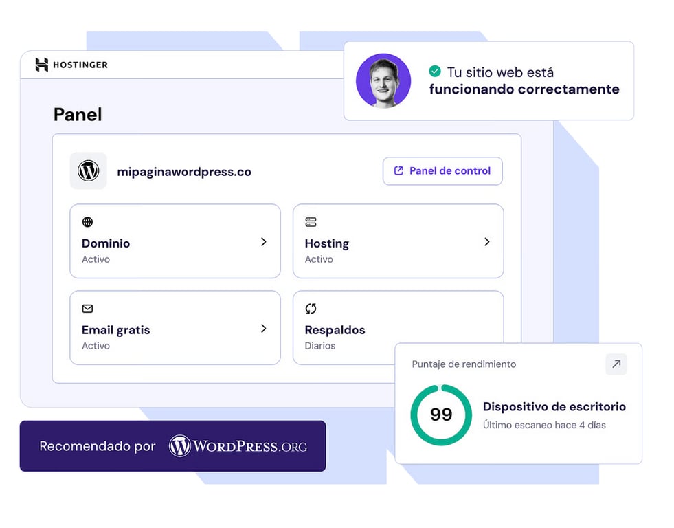Screen dimensions: 674x528
Task: Open the Panel de control button
Action: 442,170
